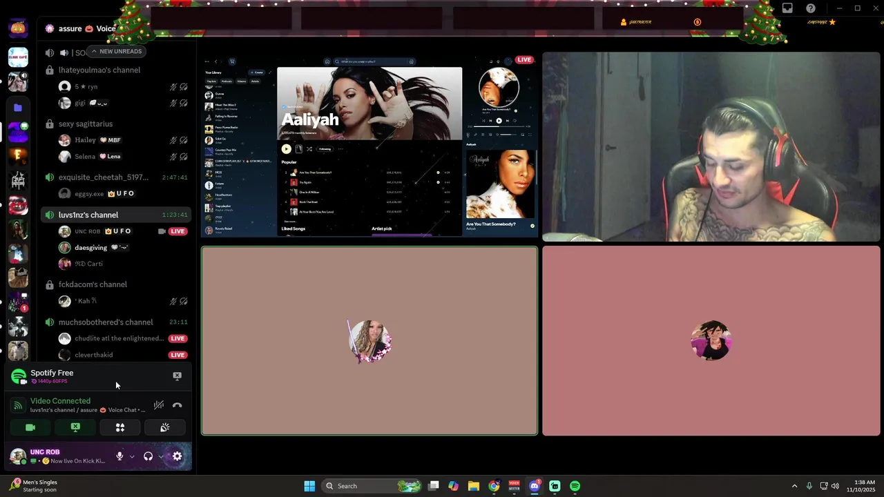Open the green Kick taskbar app
The height and width of the screenshot is (497, 884).
(555, 486)
